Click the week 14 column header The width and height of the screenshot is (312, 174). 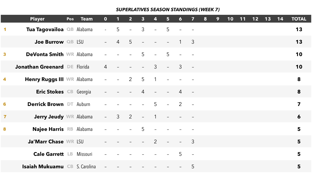[280, 19]
